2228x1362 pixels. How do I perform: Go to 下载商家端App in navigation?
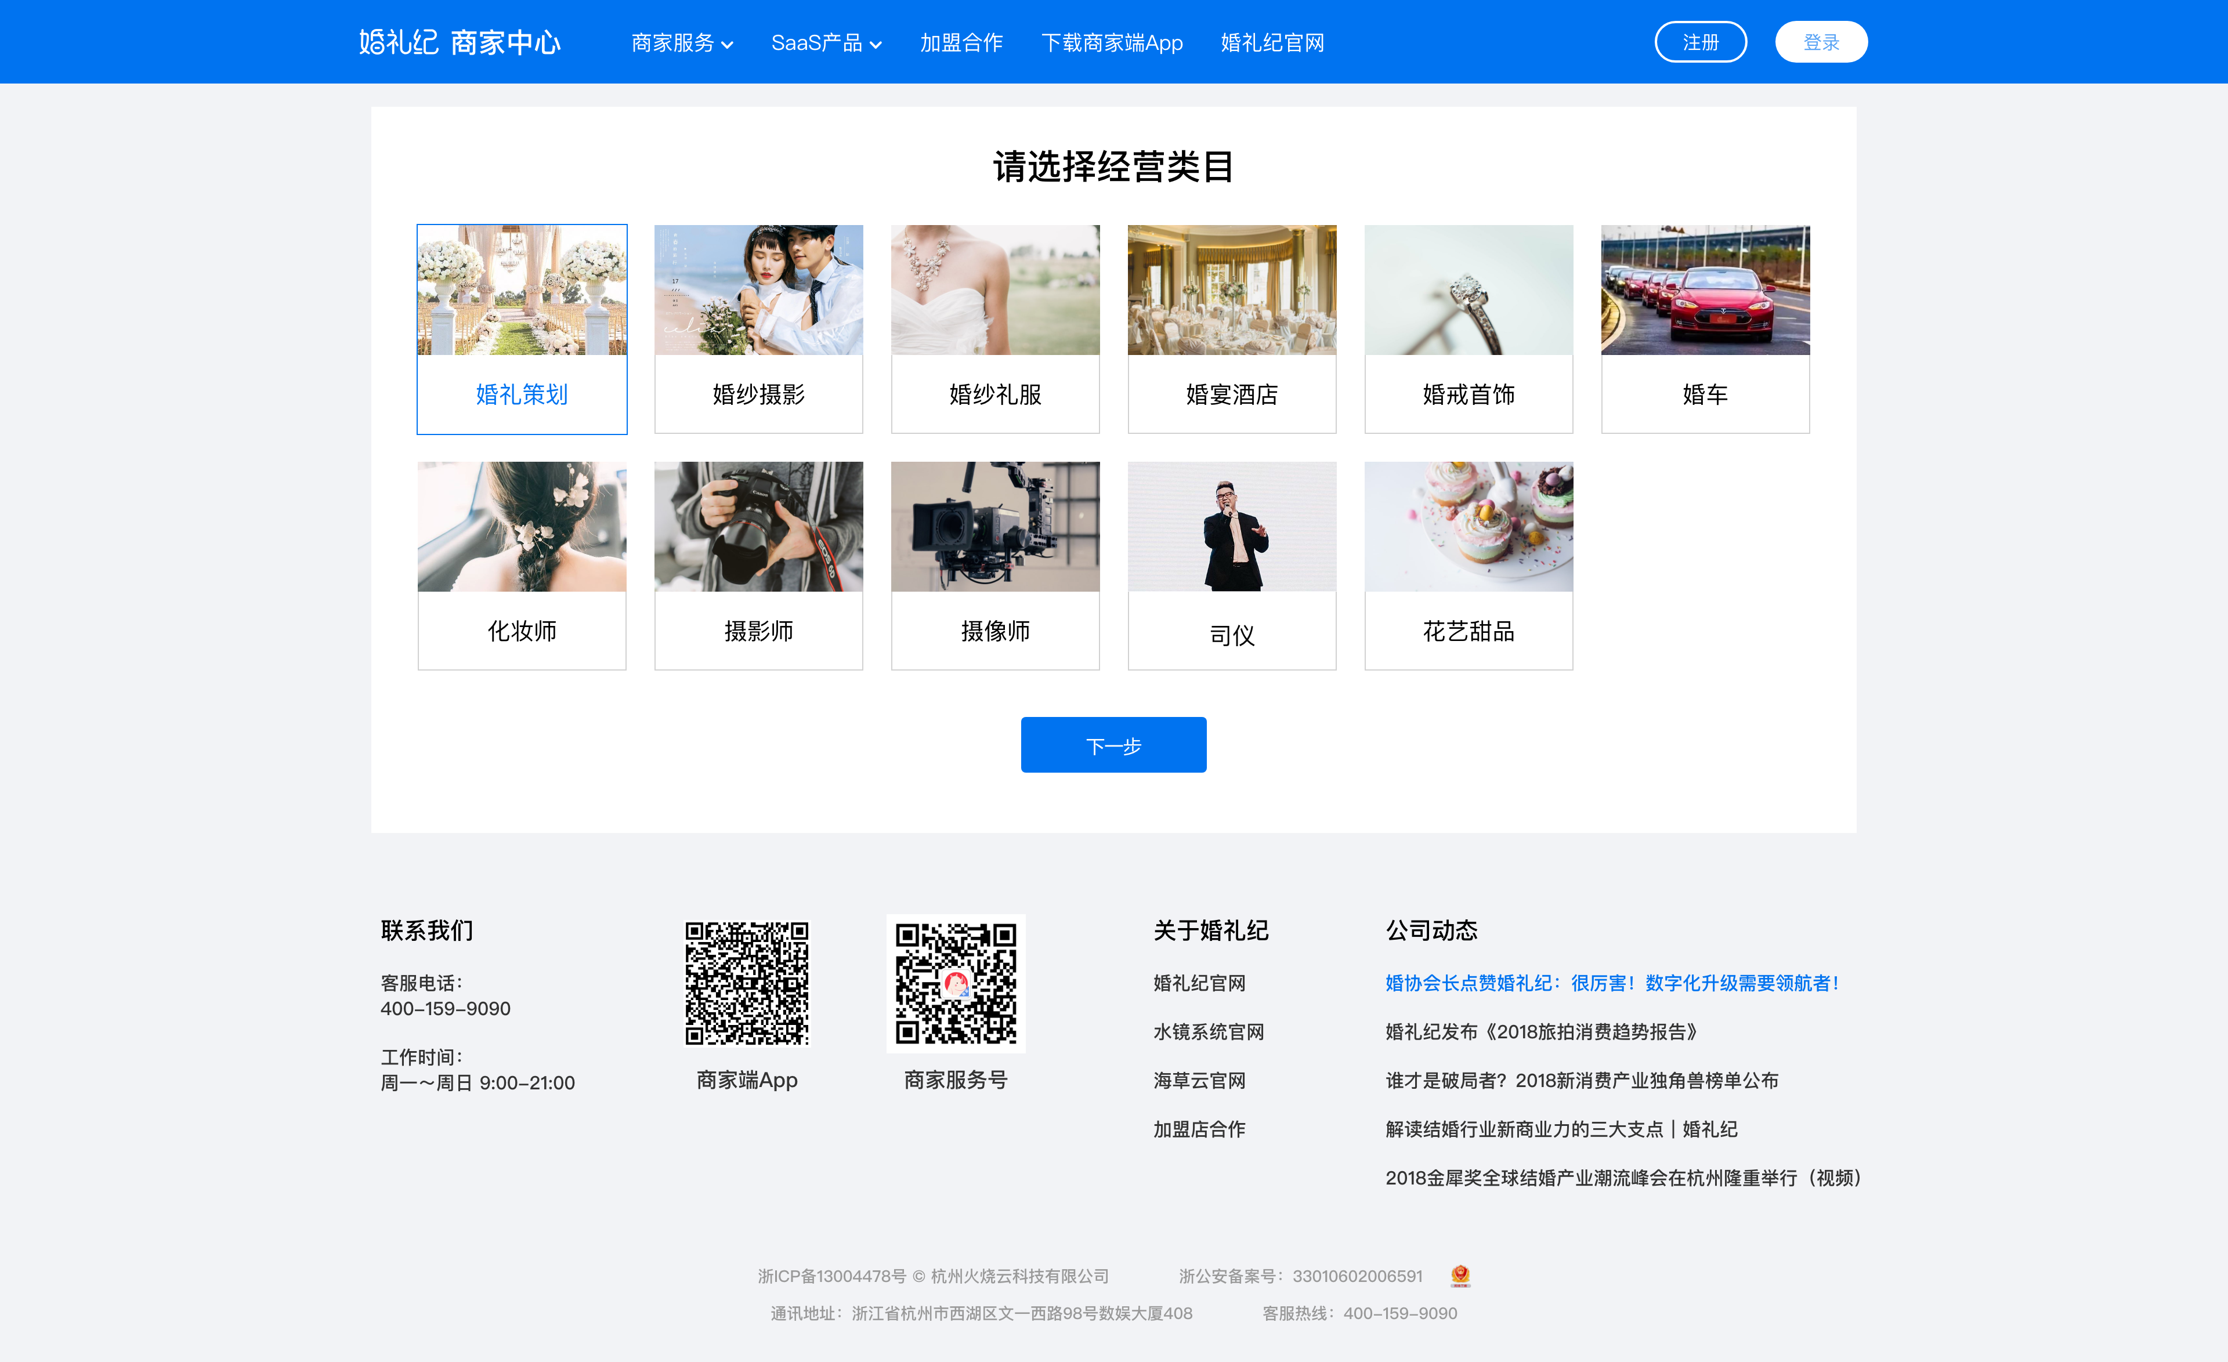click(1111, 42)
